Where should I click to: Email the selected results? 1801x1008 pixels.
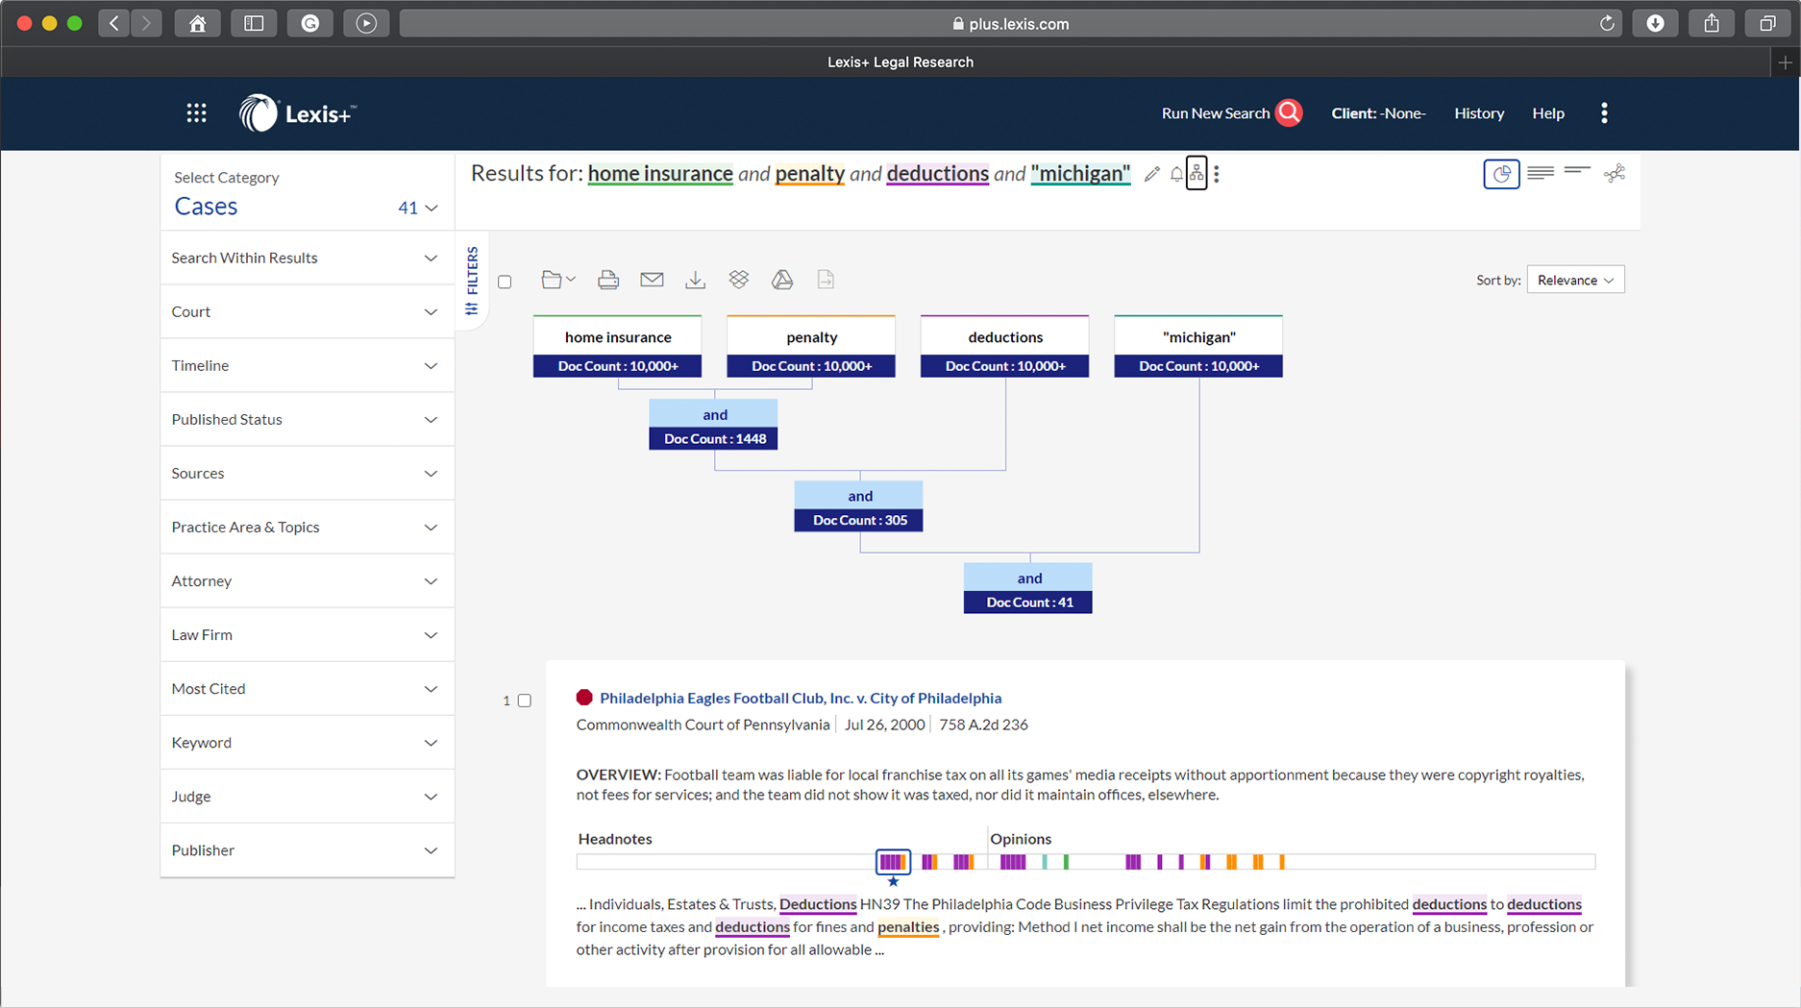pos(652,280)
